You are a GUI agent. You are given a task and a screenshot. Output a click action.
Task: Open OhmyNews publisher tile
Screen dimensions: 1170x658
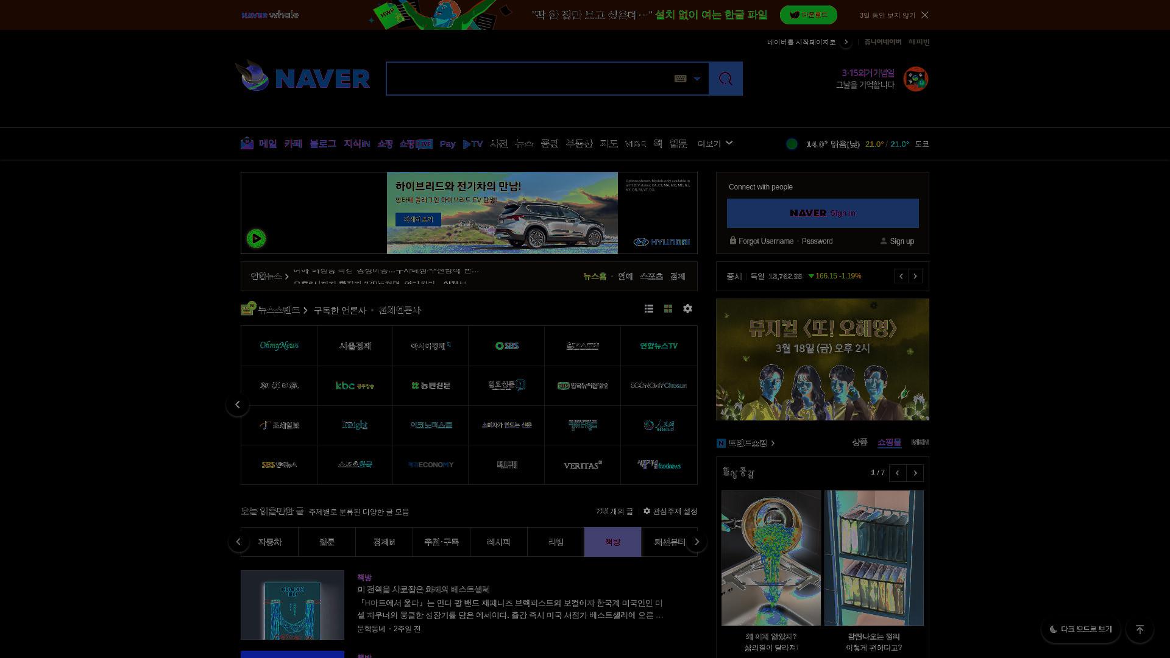279,345
